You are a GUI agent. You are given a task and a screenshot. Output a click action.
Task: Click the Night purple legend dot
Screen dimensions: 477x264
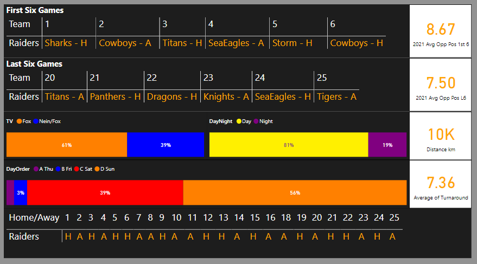click(x=256, y=121)
